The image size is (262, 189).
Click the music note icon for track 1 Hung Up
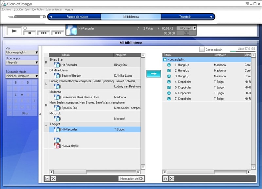pyautogui.click(x=169, y=65)
